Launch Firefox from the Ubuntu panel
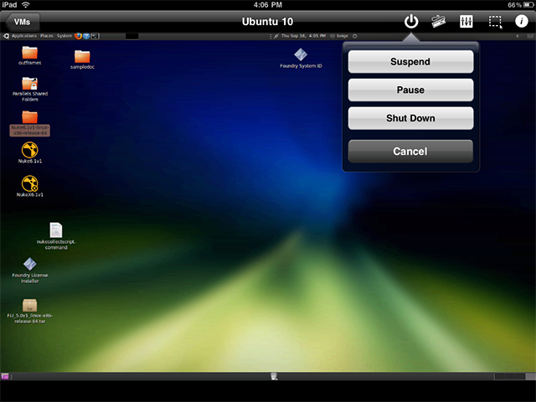Screen dimensions: 536x402 (x=78, y=36)
